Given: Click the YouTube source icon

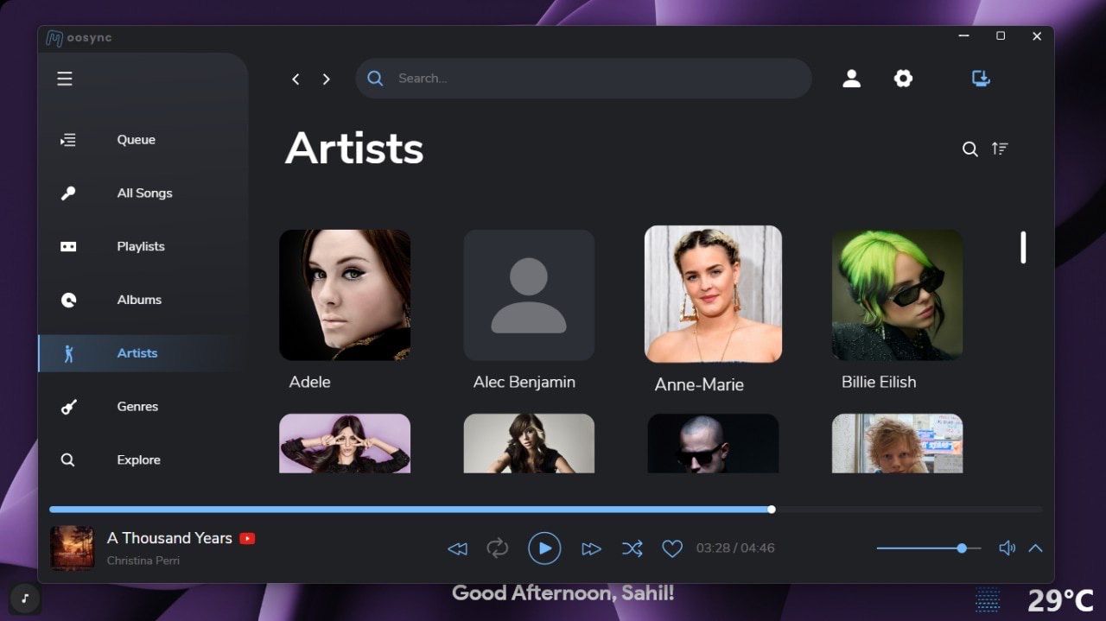Looking at the screenshot, I should coord(247,539).
